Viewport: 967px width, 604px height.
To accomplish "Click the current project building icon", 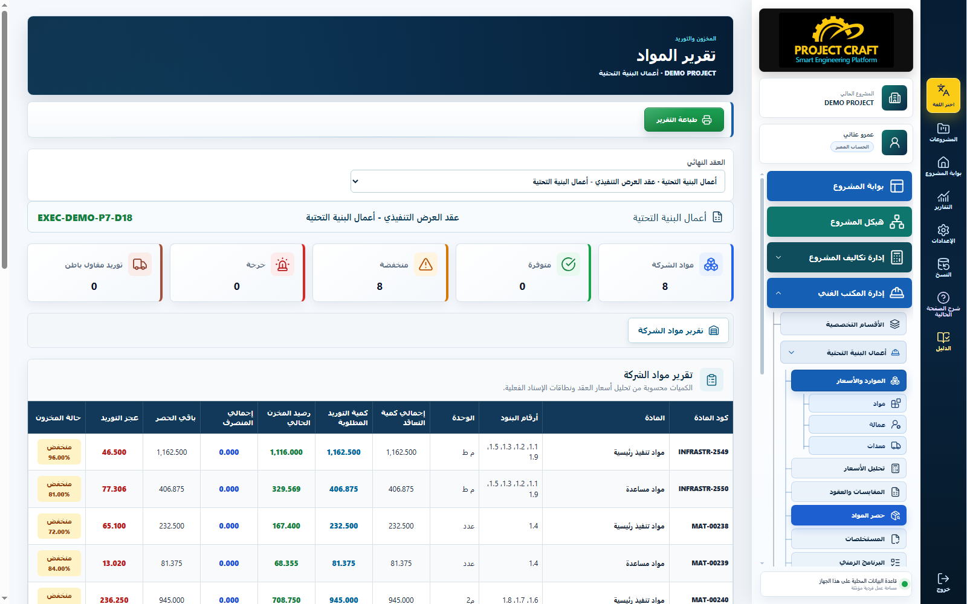I will point(894,98).
